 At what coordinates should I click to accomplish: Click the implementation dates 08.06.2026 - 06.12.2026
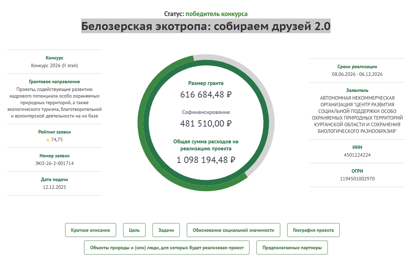pos(357,74)
